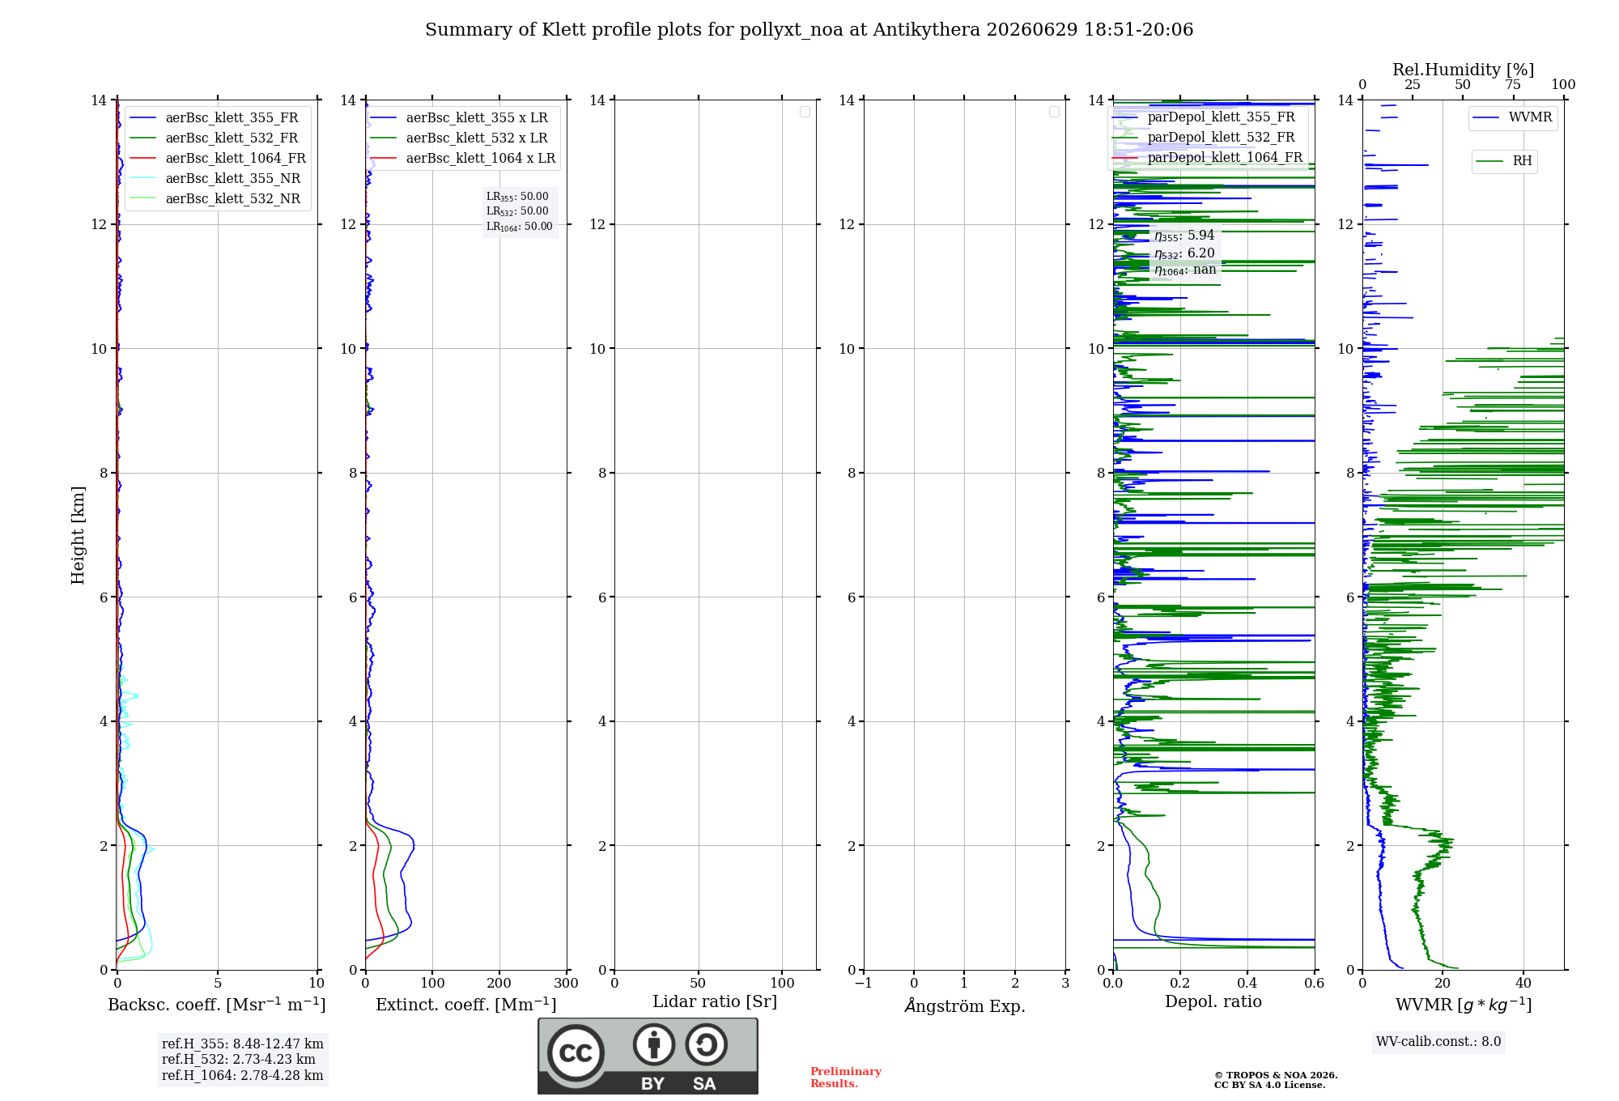Image resolution: width=1619 pixels, height=1101 pixels.
Task: Click the 0.6 tick on Depol. ratio axis
Action: [x=1314, y=984]
